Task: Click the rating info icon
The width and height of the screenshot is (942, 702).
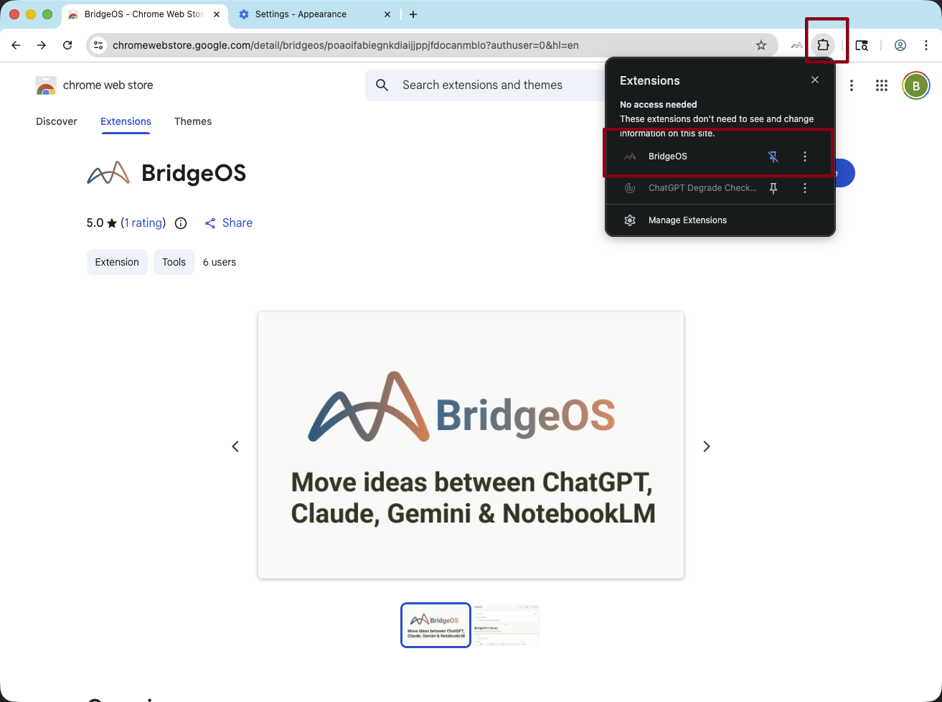Action: click(x=181, y=223)
